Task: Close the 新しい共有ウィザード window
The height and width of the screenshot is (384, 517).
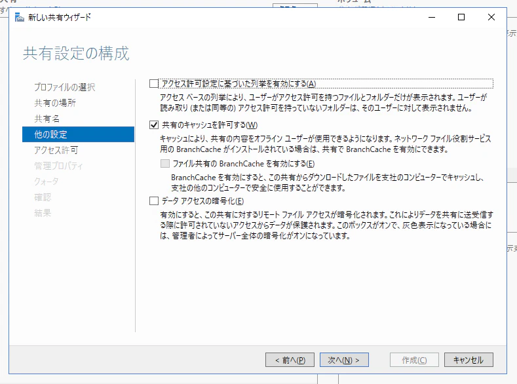Action: (491, 17)
